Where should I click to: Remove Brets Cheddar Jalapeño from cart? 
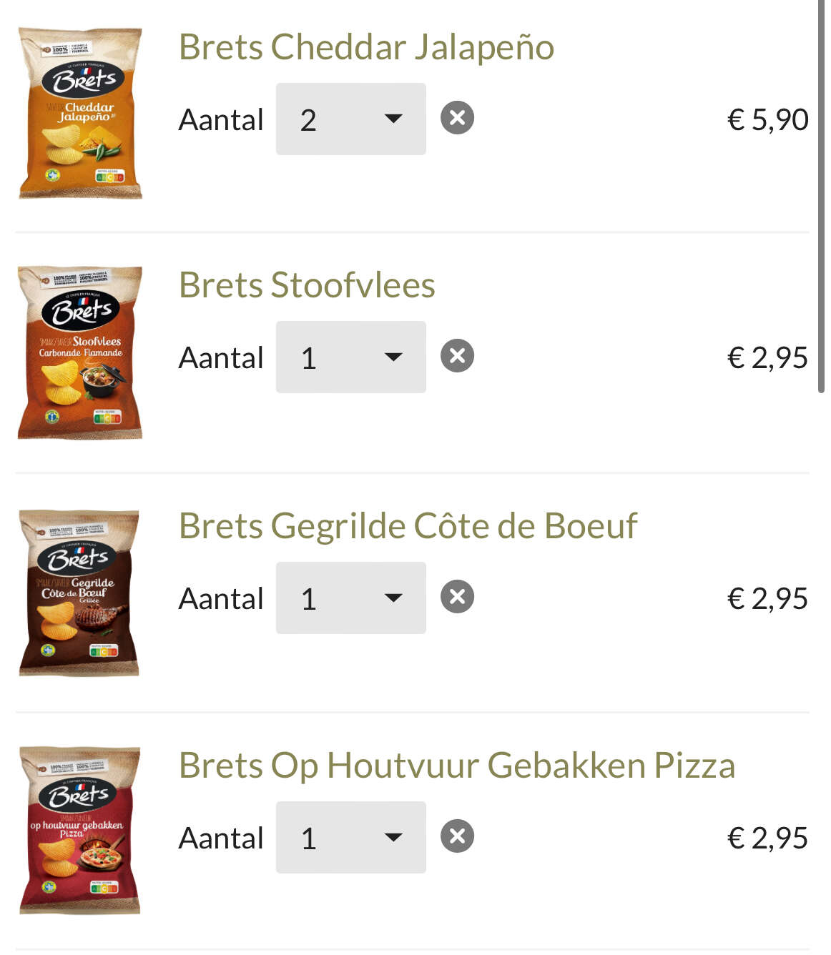click(458, 118)
